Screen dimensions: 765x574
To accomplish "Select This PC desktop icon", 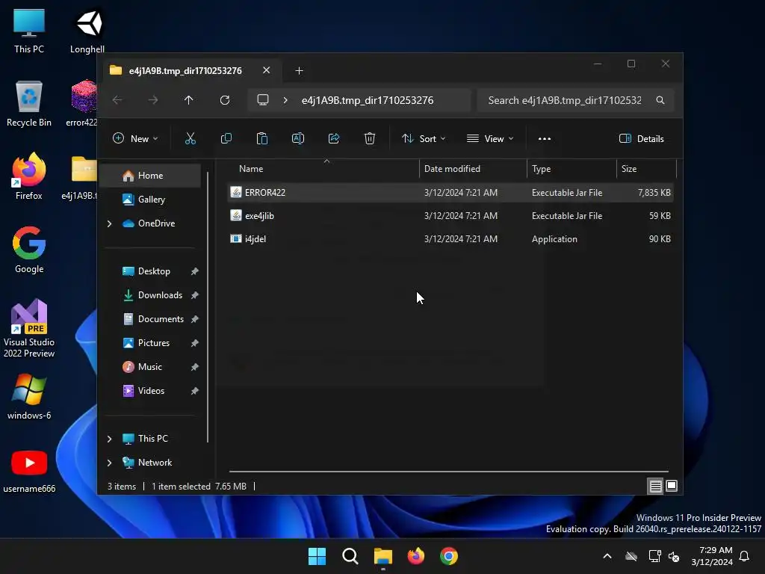I will point(29,31).
